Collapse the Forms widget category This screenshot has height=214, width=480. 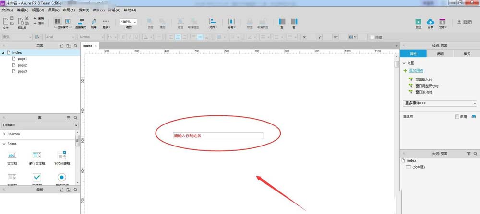tap(4, 144)
